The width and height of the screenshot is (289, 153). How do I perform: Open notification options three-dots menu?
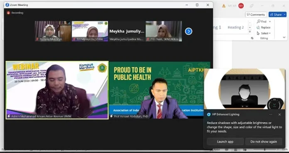click(x=270, y=115)
